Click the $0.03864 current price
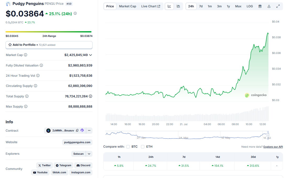 coord(25,14)
